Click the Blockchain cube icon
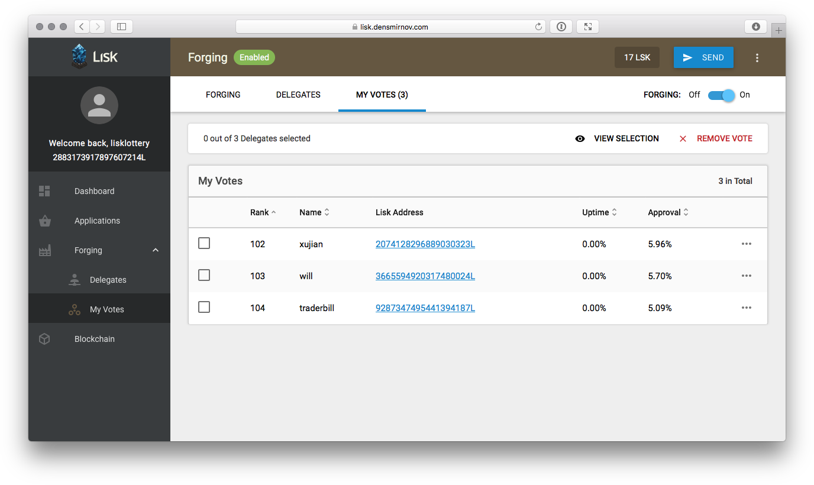The height and width of the screenshot is (485, 814). pyautogui.click(x=44, y=339)
